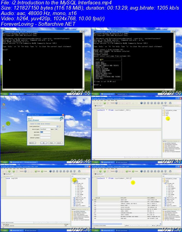Click horizontal scrollbar under results in 00:11:30 frame
This screenshot has width=182, height=232.
click(127, 224)
